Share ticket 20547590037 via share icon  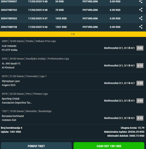[141, 1]
